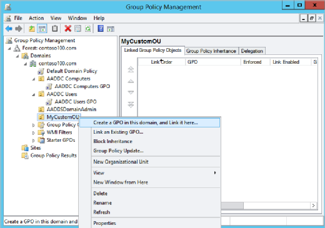
Task: Click the WMI Filters folder icon
Action: [x=41, y=132]
